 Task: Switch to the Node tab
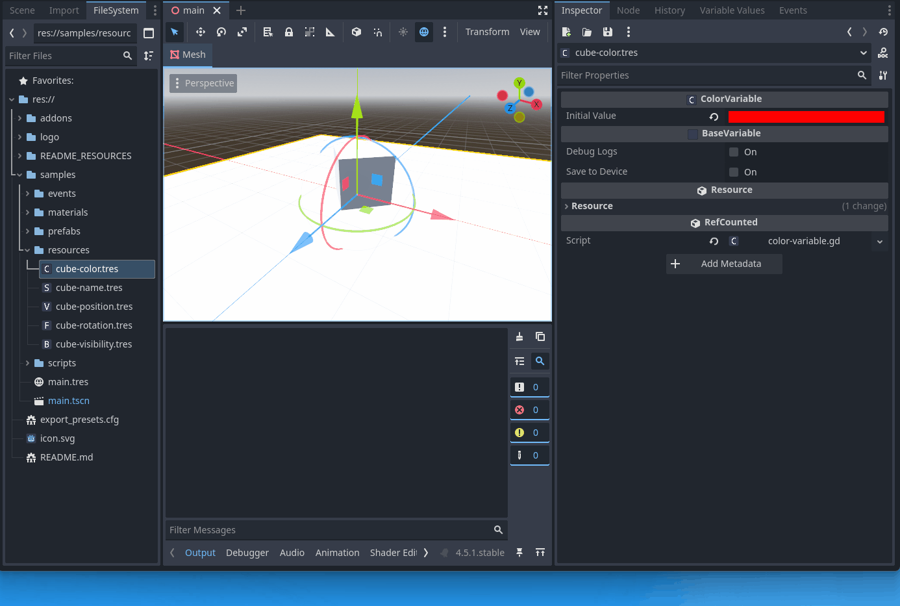coord(628,10)
